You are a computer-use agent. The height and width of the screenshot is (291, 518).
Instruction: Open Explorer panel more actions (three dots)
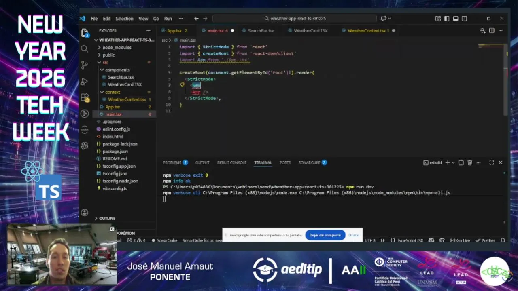(149, 31)
